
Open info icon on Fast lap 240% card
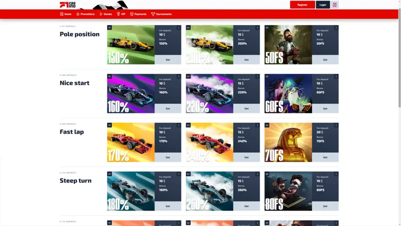point(258,125)
